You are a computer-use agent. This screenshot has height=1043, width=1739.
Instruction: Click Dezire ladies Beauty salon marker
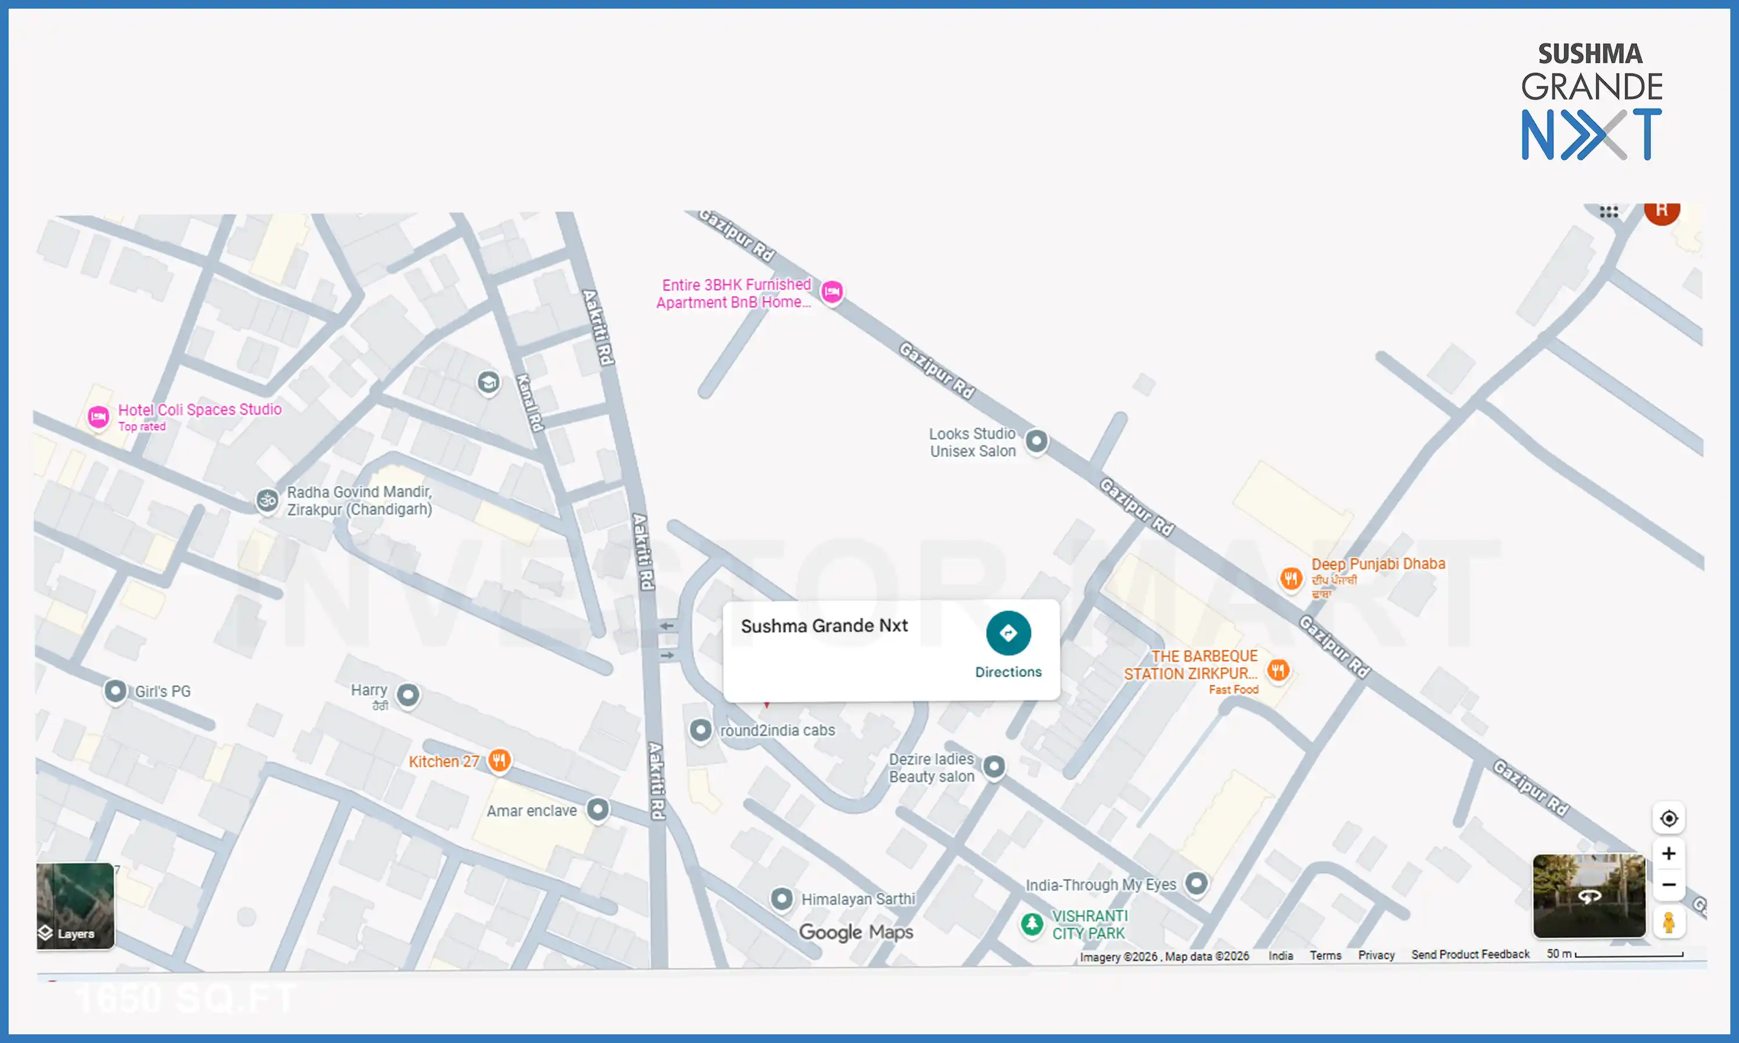(x=994, y=766)
